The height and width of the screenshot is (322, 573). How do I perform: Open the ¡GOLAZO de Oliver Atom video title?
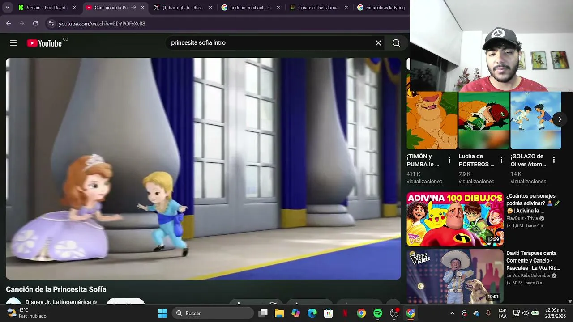[529, 160]
